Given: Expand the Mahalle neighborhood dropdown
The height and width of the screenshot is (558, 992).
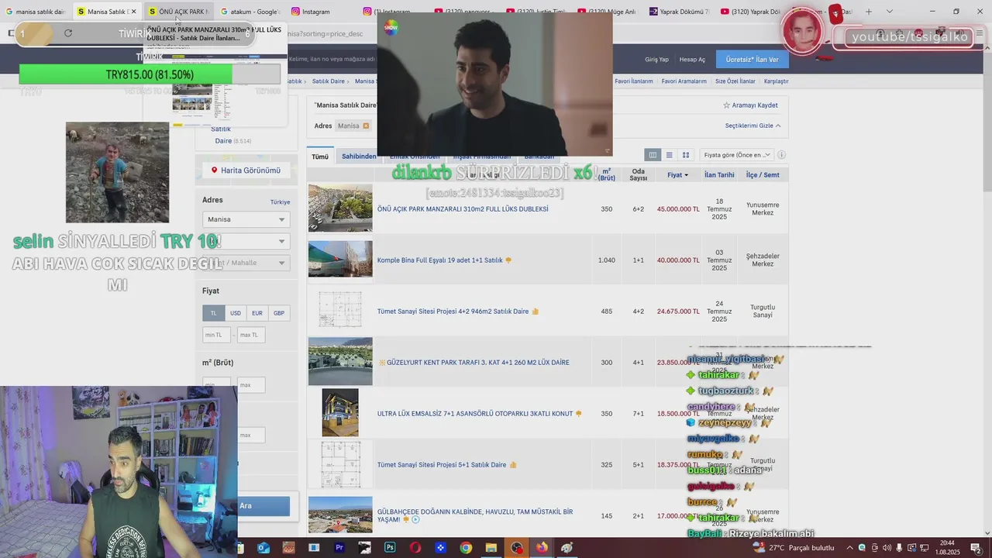Looking at the screenshot, I should pos(246,263).
